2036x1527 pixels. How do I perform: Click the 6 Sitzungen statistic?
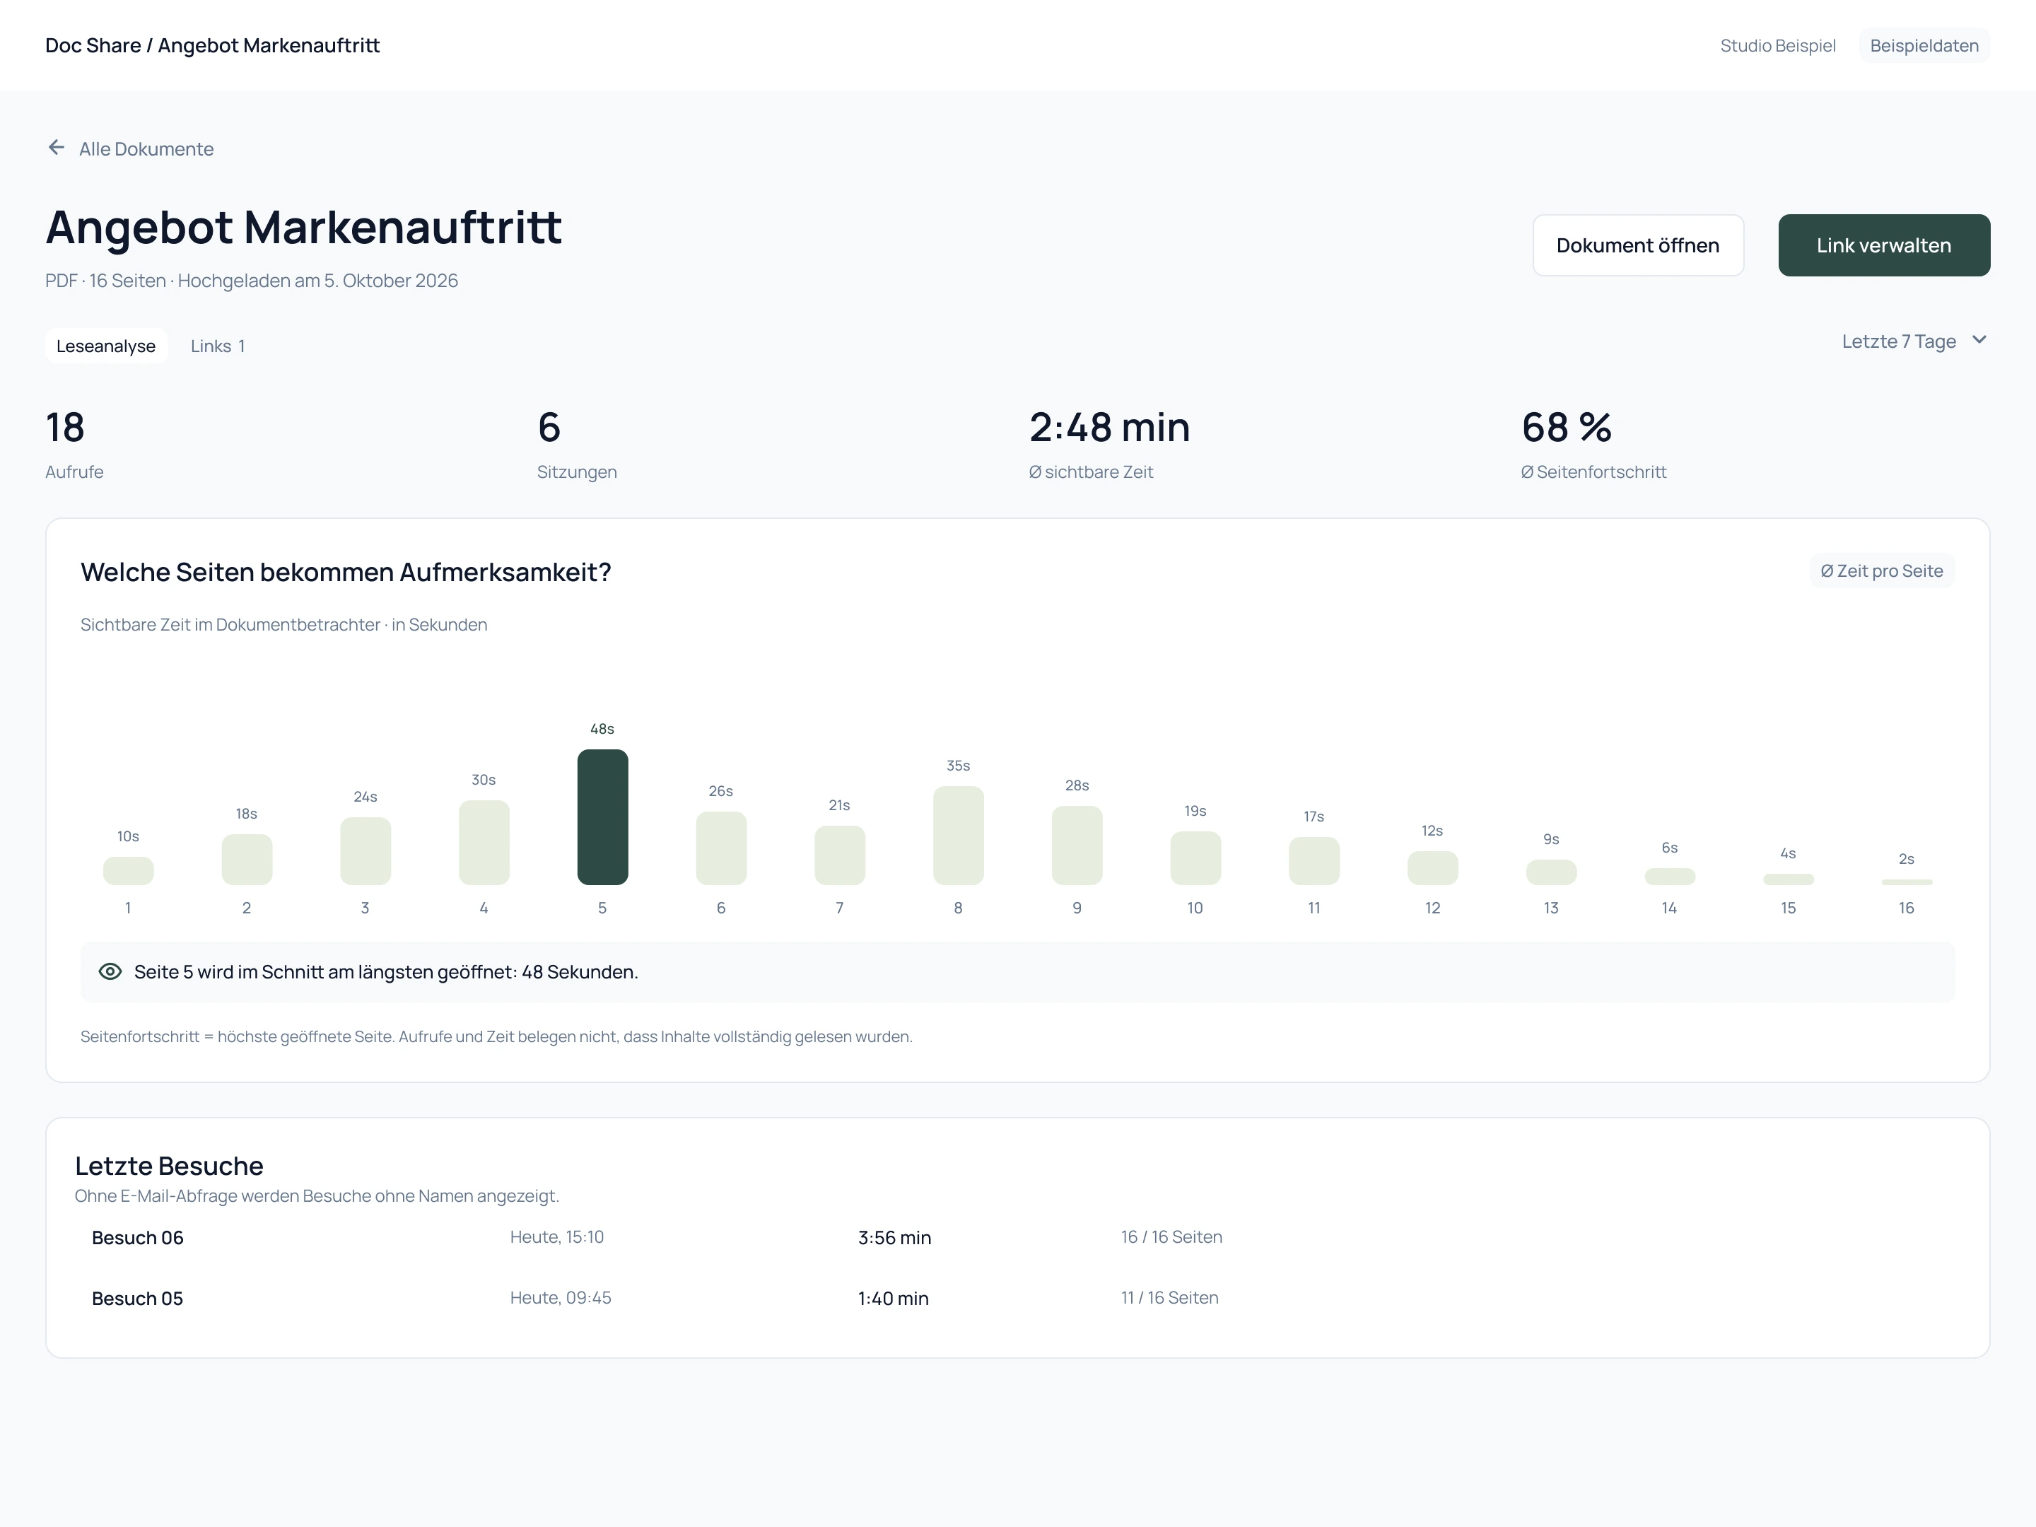click(577, 445)
